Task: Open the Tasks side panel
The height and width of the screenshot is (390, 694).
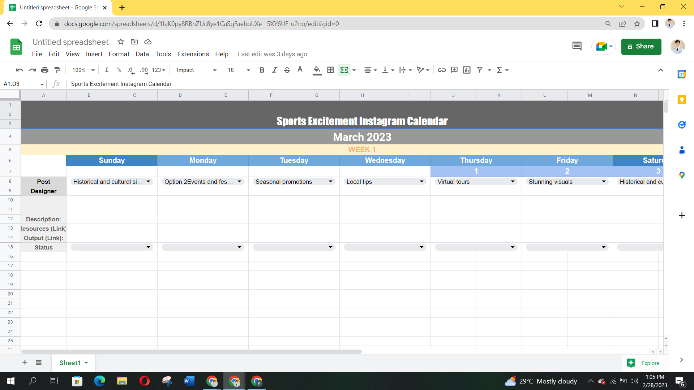Action: pyautogui.click(x=682, y=125)
